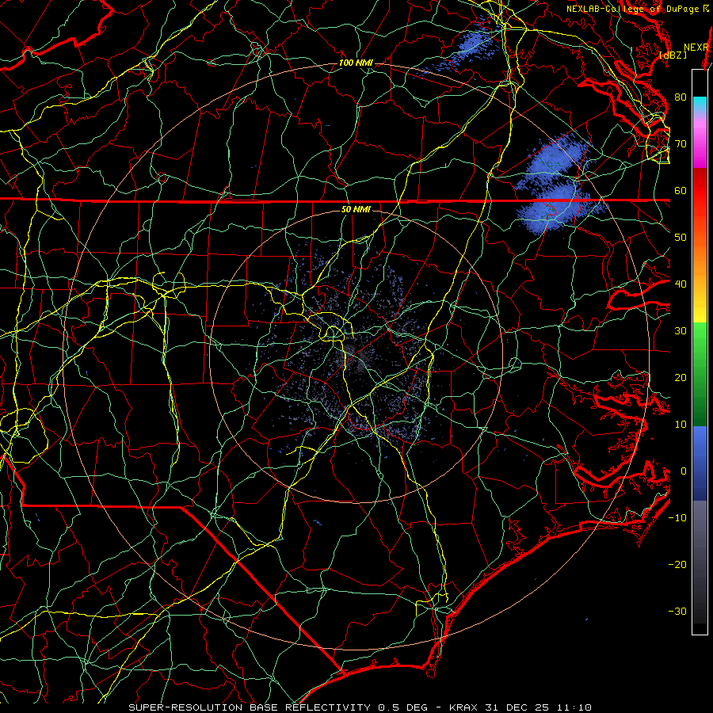
Task: Click the 80 value on the dBZ scale
Action: 681,97
